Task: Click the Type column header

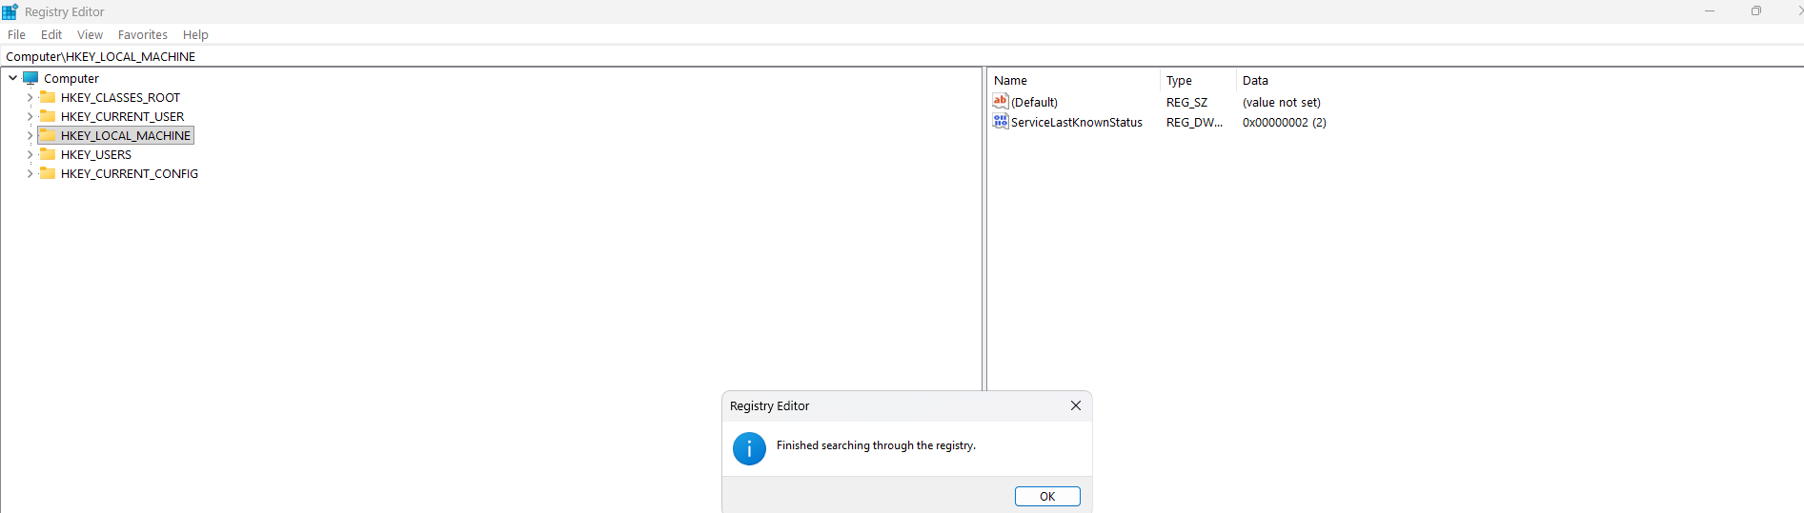Action: point(1198,80)
